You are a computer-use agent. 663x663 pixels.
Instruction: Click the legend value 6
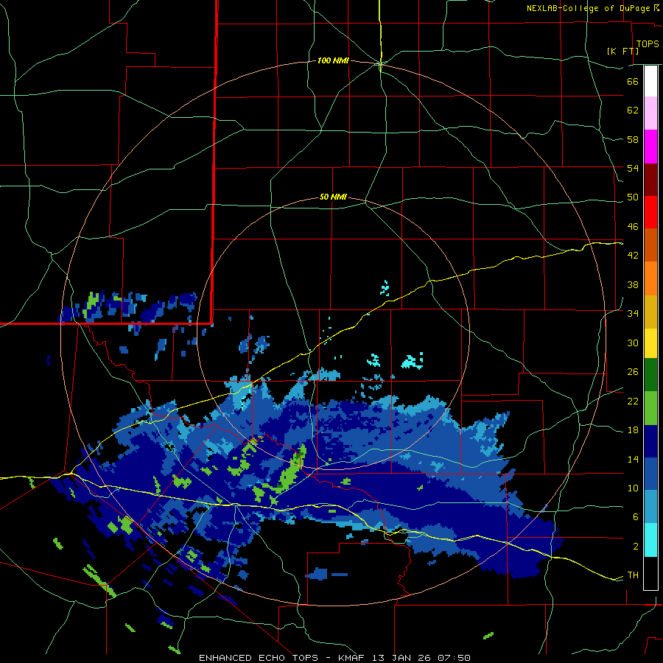636,516
